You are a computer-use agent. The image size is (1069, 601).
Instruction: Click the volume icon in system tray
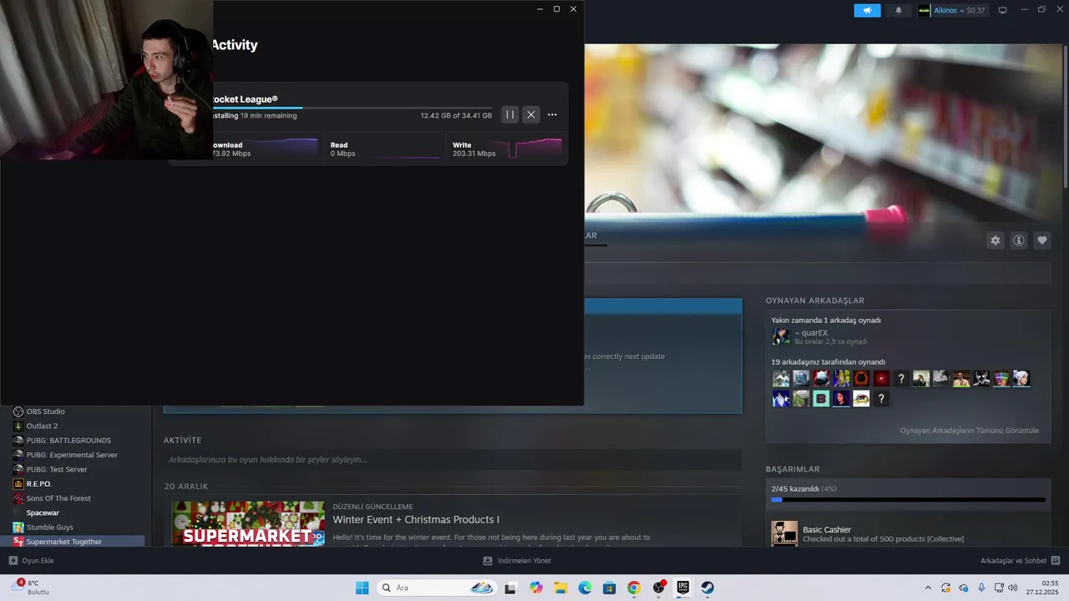pos(1015,588)
